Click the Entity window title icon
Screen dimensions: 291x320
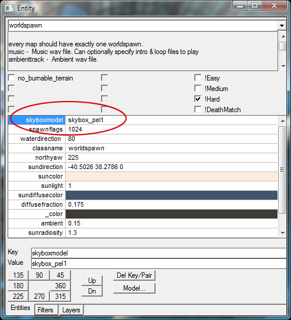click(9, 8)
